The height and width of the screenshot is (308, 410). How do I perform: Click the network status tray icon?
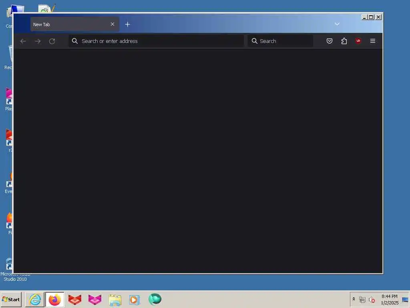pyautogui.click(x=362, y=300)
